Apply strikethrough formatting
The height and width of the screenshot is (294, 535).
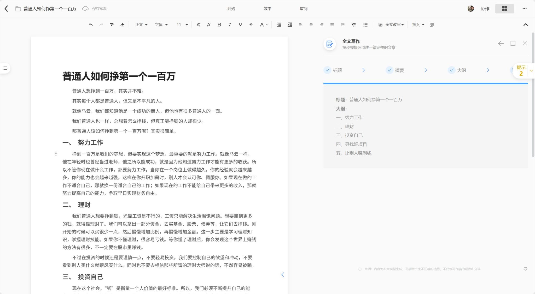251,25
